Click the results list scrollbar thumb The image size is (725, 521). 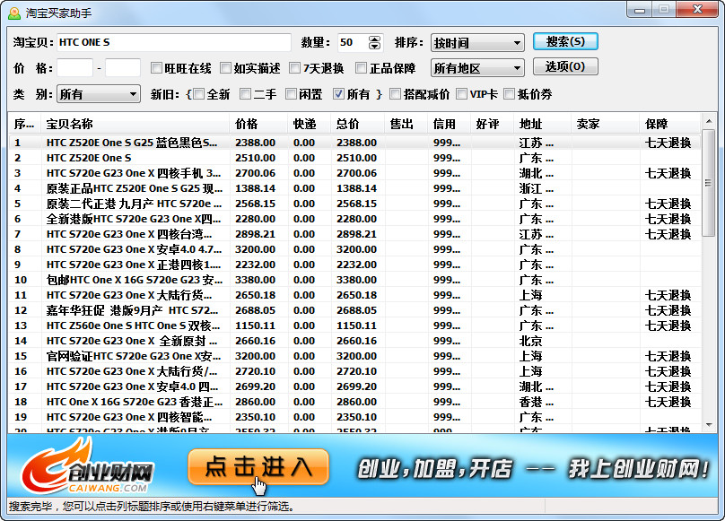[708, 183]
